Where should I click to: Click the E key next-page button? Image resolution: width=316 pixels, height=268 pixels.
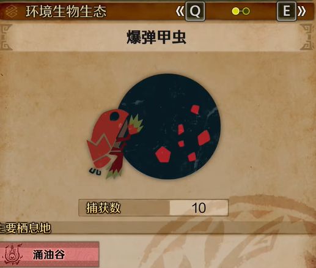[x=287, y=11]
